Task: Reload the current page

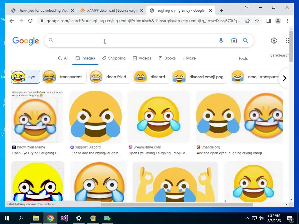Action: 30,21
